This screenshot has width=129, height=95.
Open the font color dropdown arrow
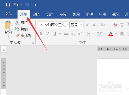tap(116, 34)
